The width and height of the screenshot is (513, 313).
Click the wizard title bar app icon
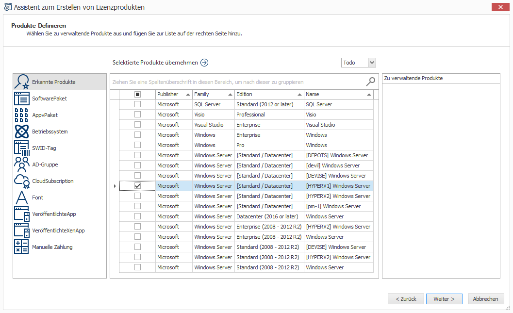[x=8, y=7]
